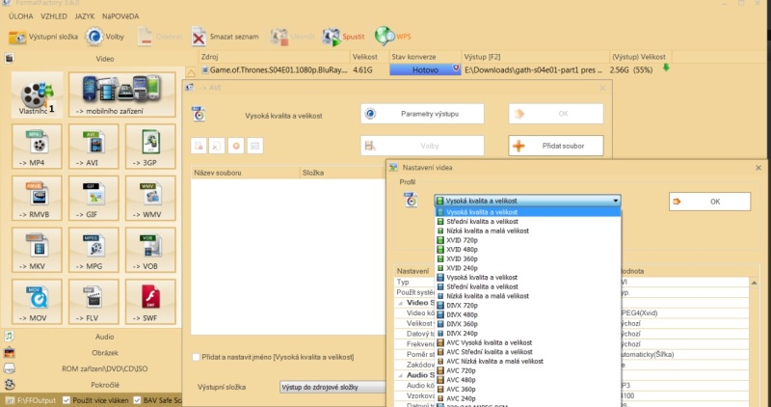Open the WPS toolbar item

coord(393,37)
